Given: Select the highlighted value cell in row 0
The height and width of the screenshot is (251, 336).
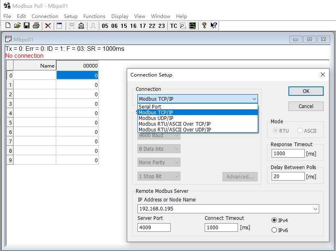Looking at the screenshot, I should (x=78, y=75).
